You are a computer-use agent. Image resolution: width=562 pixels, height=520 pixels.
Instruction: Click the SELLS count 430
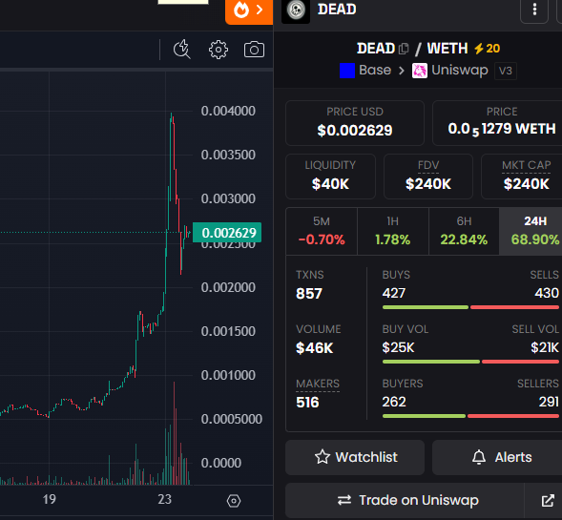(x=547, y=293)
